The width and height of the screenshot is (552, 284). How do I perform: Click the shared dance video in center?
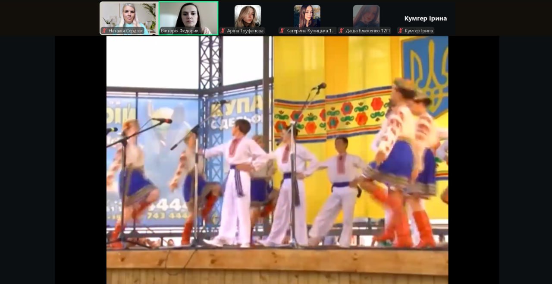277,160
